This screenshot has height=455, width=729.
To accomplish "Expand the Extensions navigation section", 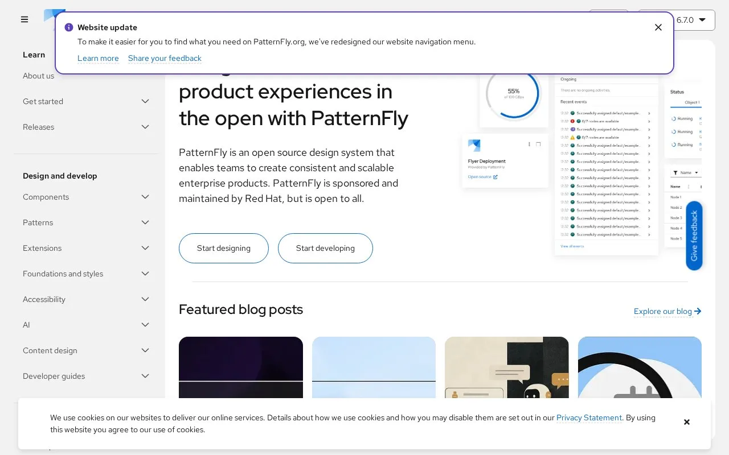I will click(x=86, y=248).
